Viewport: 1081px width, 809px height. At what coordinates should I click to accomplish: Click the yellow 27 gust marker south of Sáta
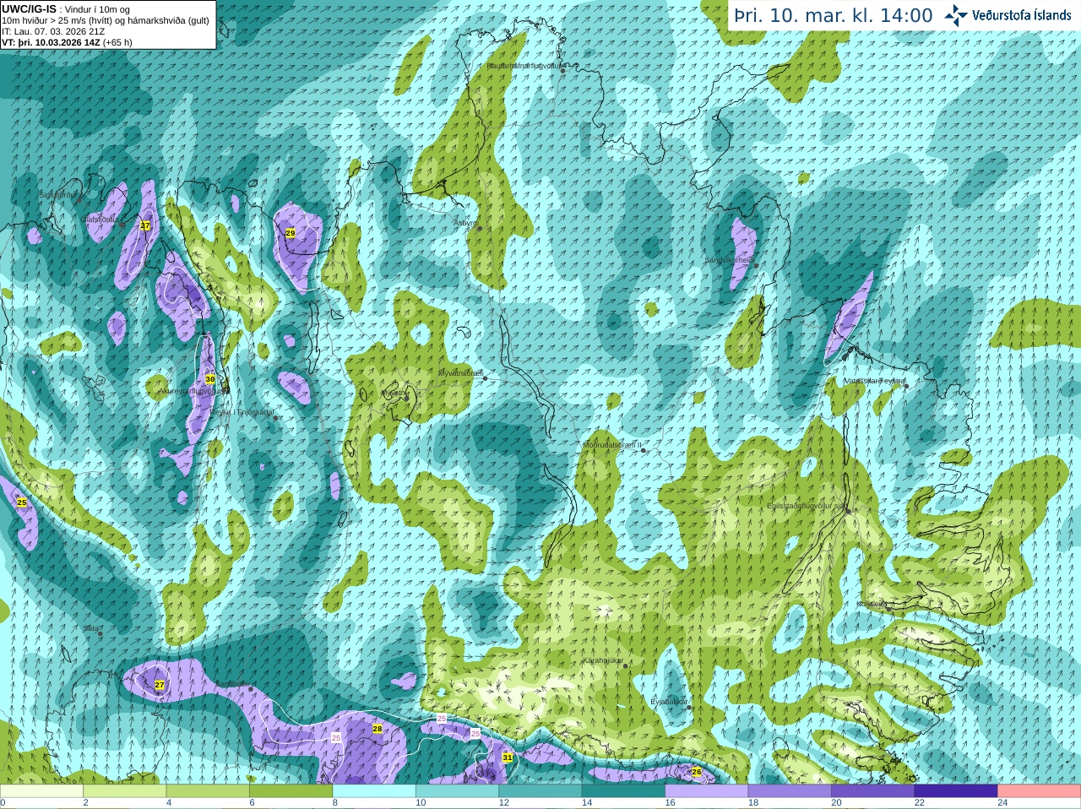(x=160, y=685)
